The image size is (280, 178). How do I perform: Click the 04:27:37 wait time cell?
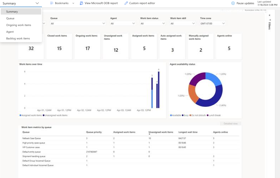pyautogui.click(x=182, y=138)
